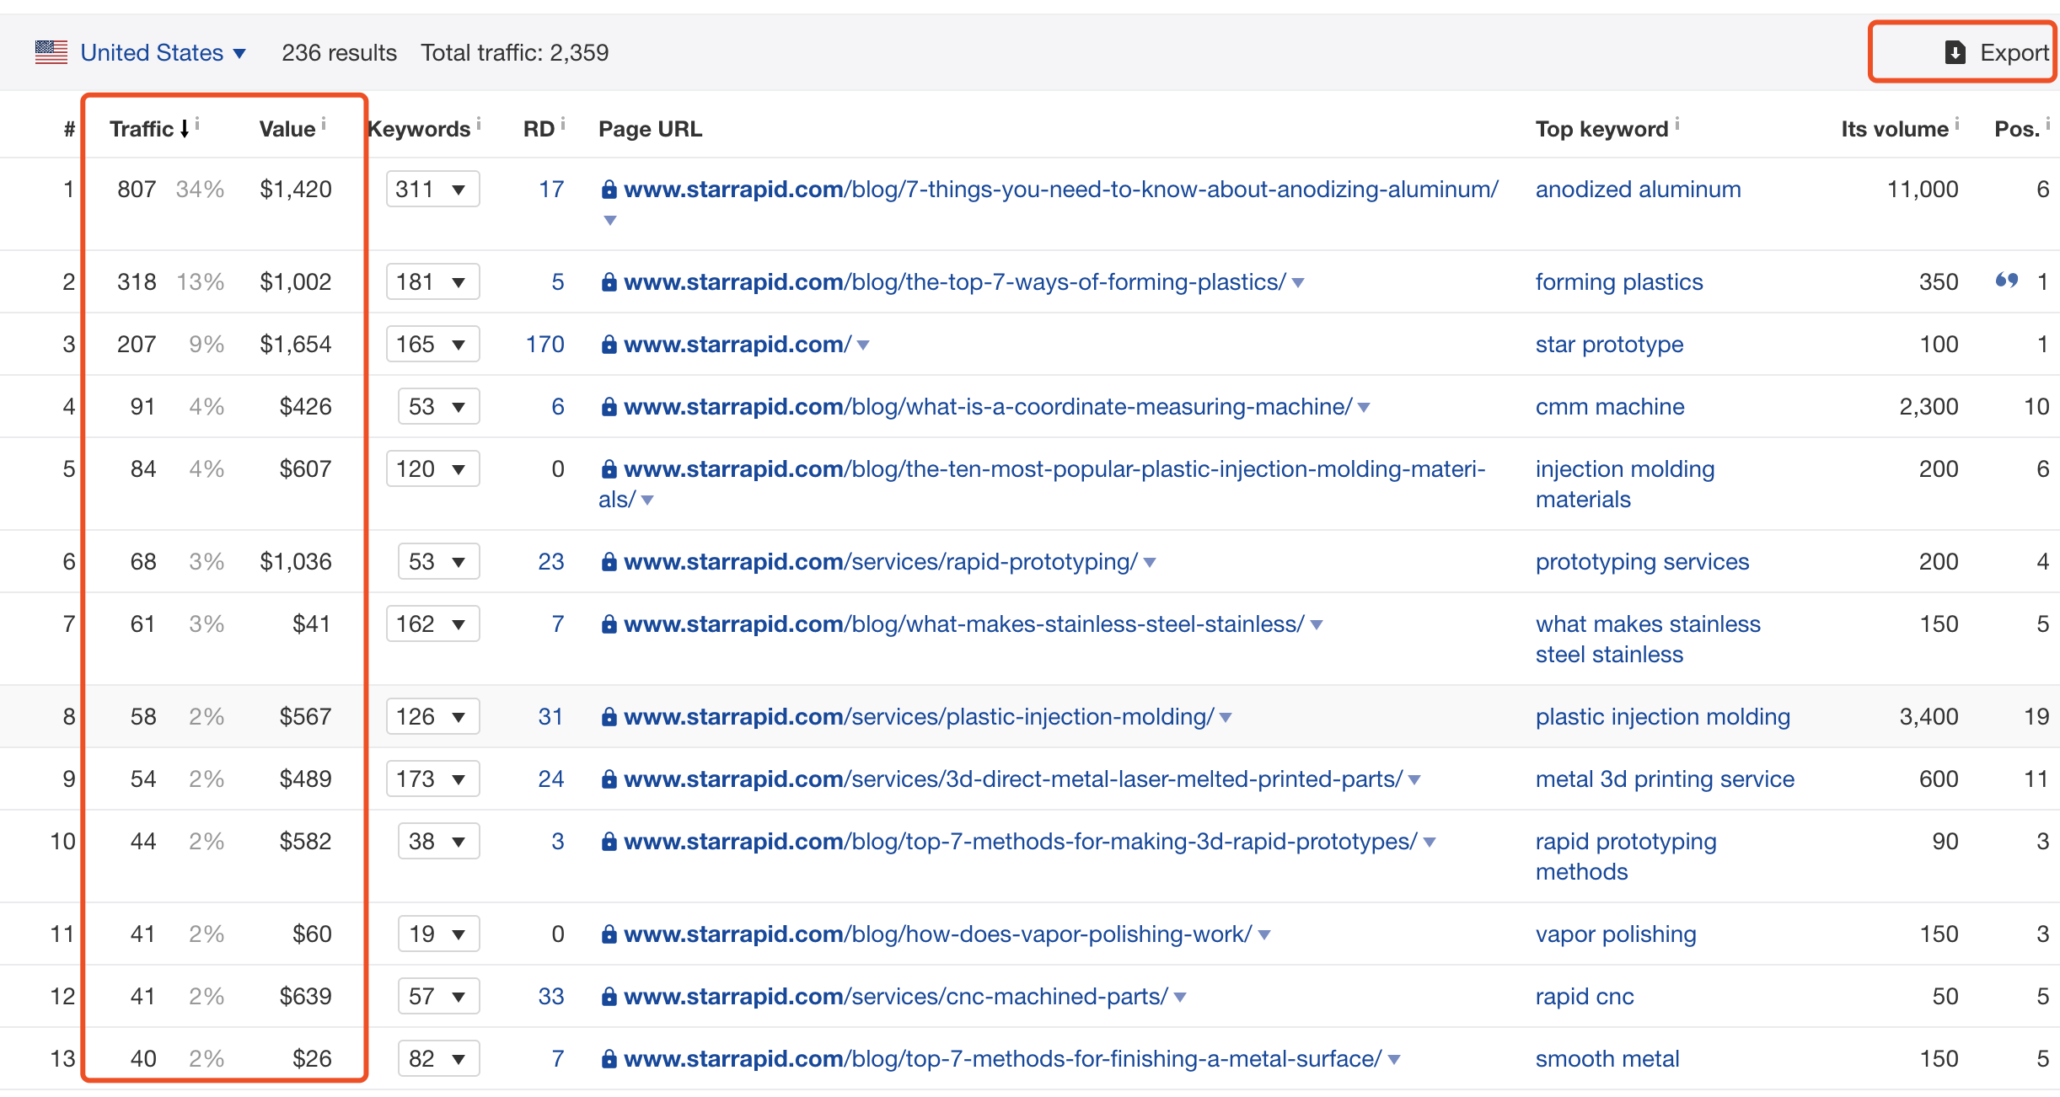Click the Export download icon
Viewport: 2060px width, 1097px height.
(x=1955, y=53)
